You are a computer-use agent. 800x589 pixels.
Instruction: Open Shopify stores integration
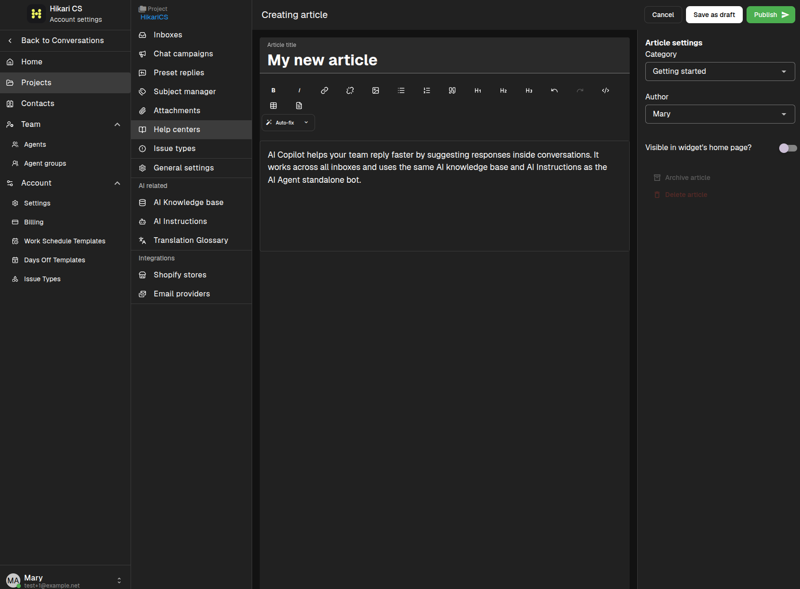point(191,275)
